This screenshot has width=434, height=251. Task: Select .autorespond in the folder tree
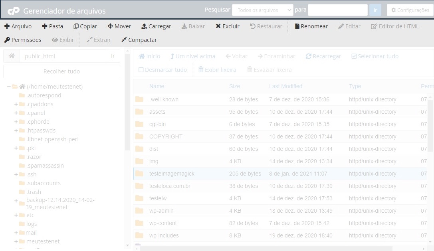click(x=44, y=95)
